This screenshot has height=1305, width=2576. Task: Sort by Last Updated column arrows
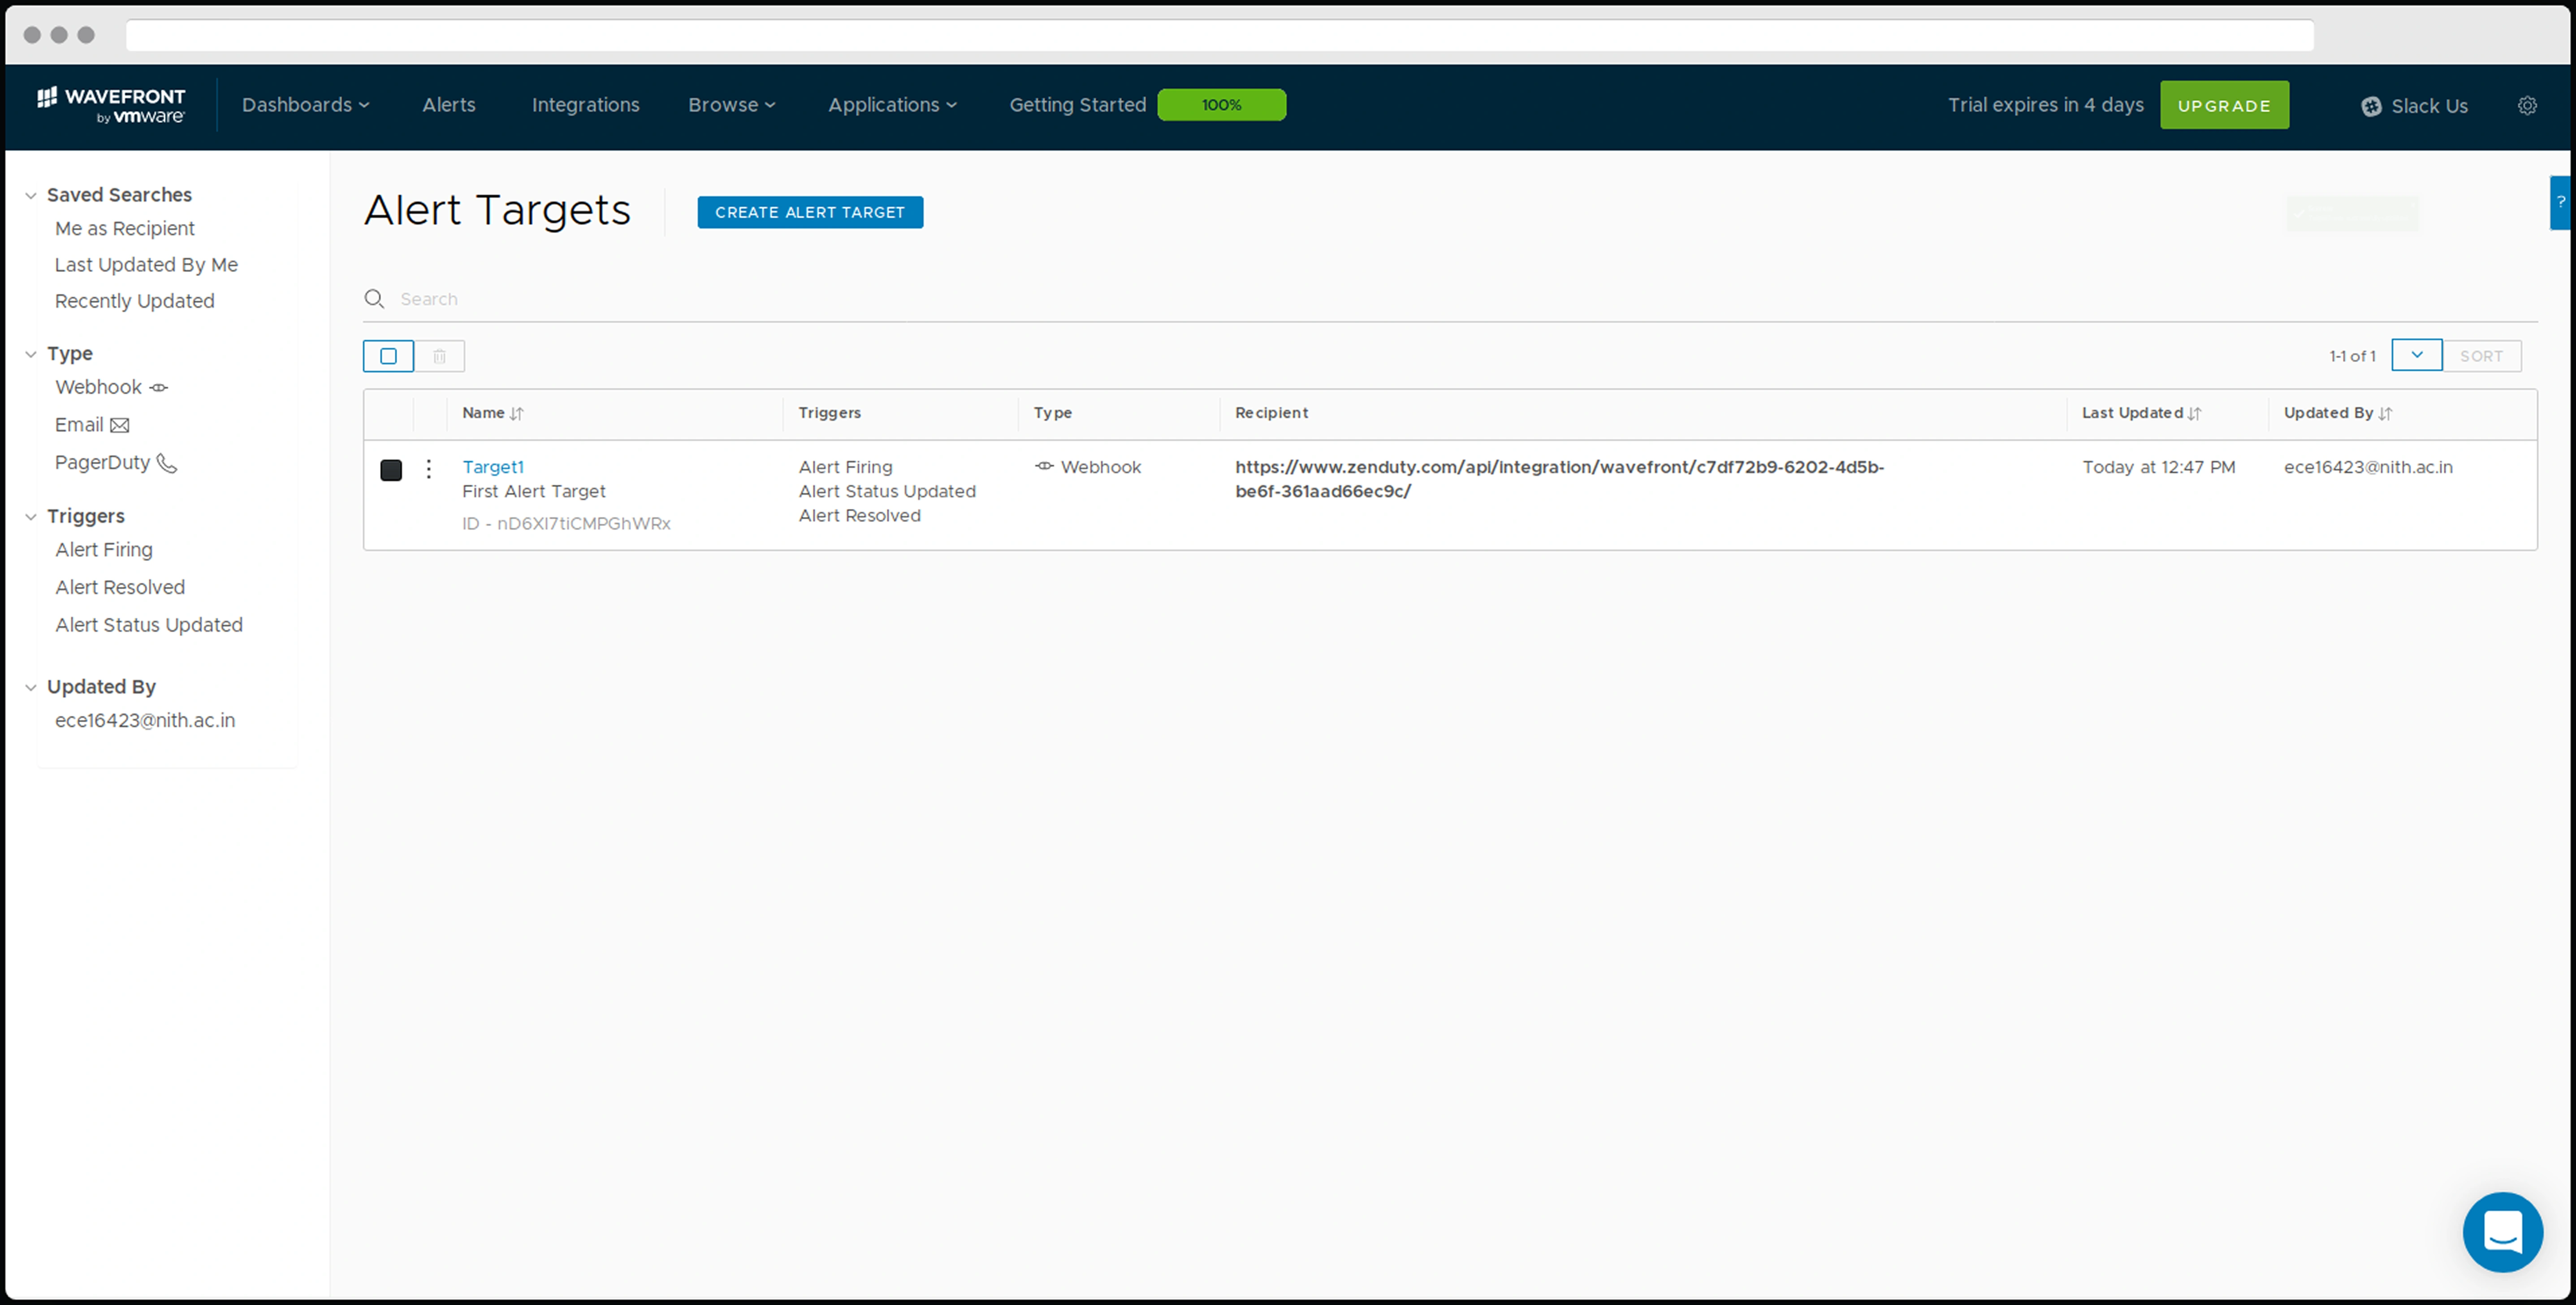click(x=2194, y=413)
